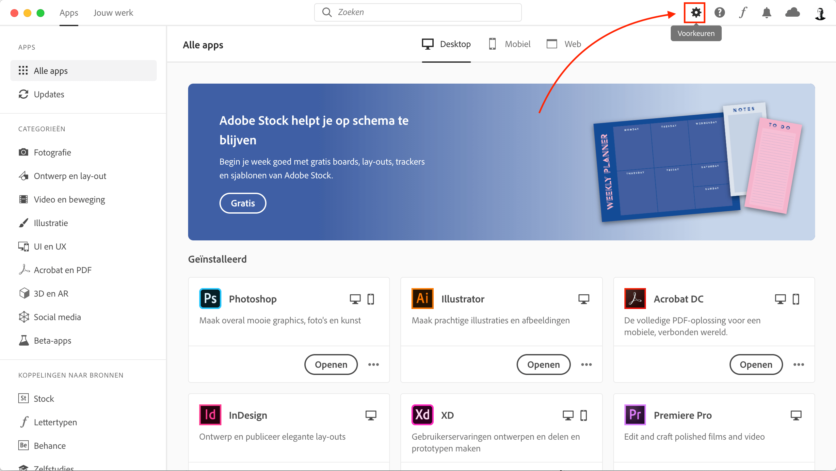Open the Help question mark icon
836x471 pixels.
pyautogui.click(x=719, y=13)
